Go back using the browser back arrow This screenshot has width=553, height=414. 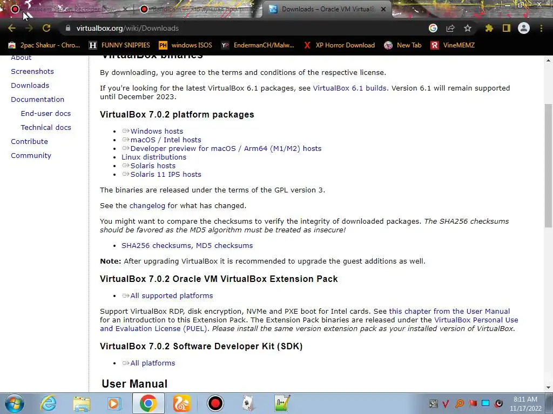pyautogui.click(x=12, y=28)
